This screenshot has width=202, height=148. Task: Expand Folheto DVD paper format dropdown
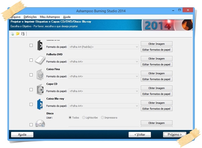104,62
